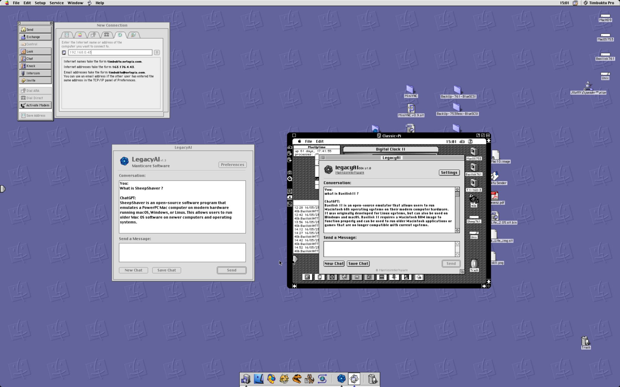Switch to the telephone dial direct tab
The width and height of the screenshot is (620, 387).
pos(107,35)
